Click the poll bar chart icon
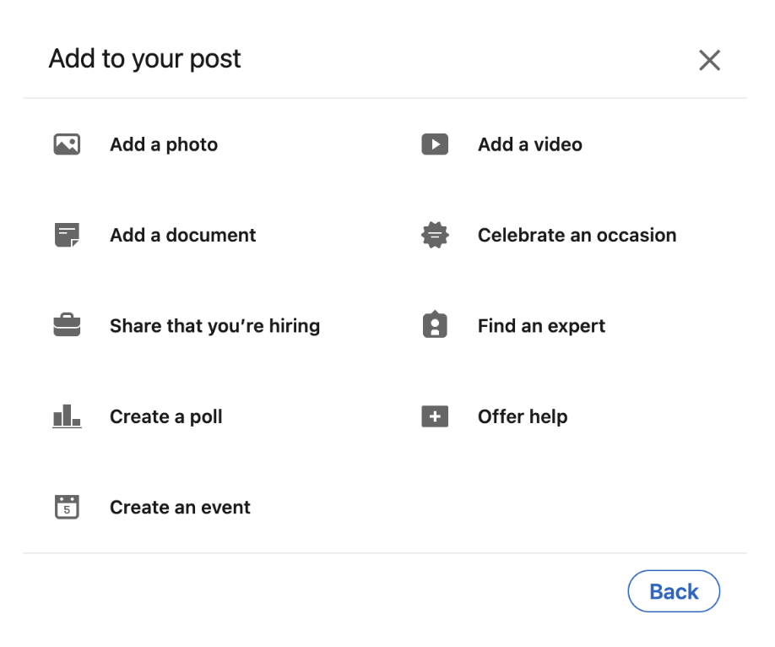Image resolution: width=775 pixels, height=647 pixels. point(67,416)
